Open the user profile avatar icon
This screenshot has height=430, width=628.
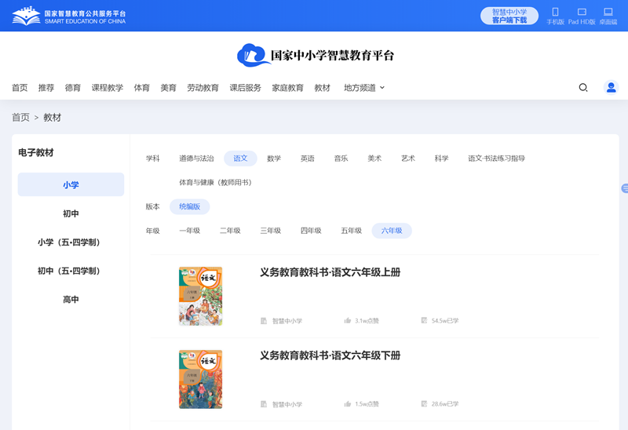612,87
